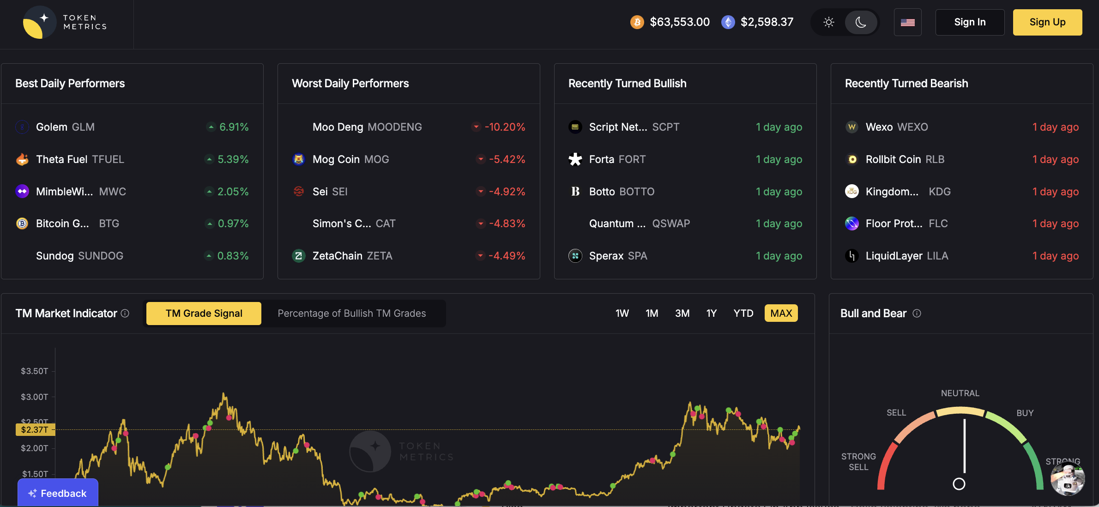Select the 1Y time range
The image size is (1099, 507).
(712, 314)
